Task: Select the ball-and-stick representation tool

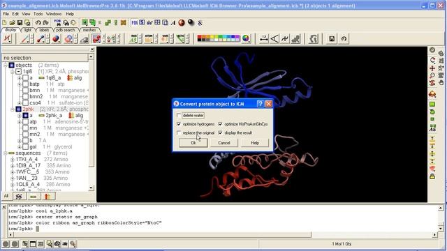Action: click(41, 39)
